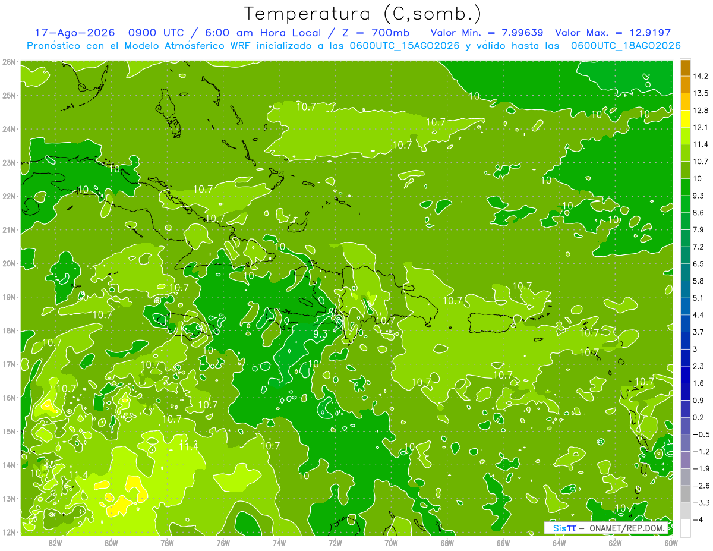Screen dimensions: 713x551
Task: Click the "7.9" color scale label
Action: (699, 229)
